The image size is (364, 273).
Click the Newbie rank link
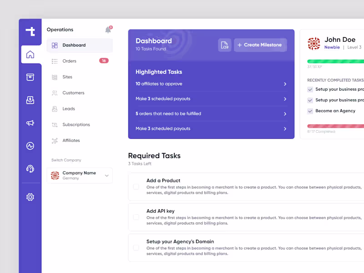point(332,47)
